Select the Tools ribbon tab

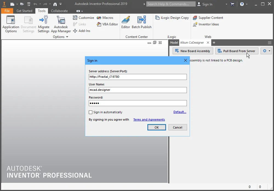[42, 11]
